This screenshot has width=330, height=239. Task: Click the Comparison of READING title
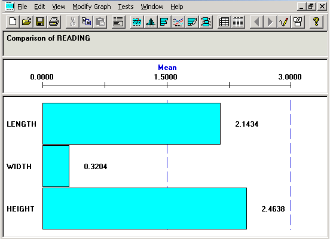coord(48,38)
